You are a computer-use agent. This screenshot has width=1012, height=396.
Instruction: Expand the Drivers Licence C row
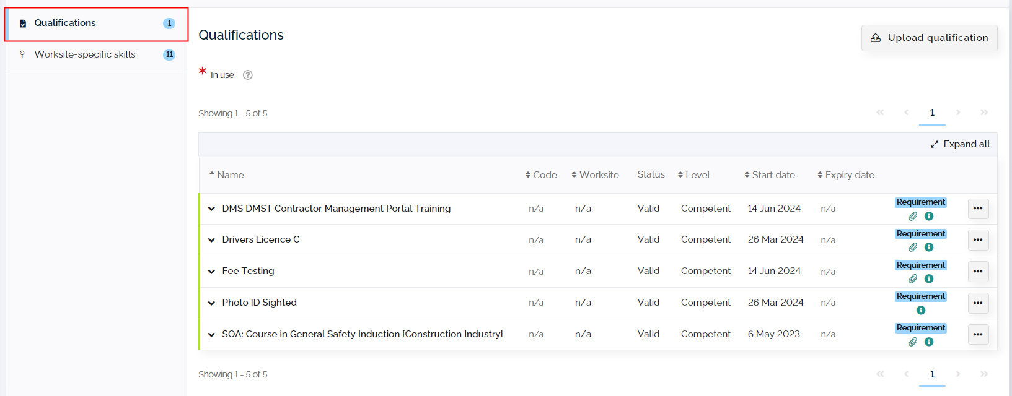pyautogui.click(x=211, y=240)
